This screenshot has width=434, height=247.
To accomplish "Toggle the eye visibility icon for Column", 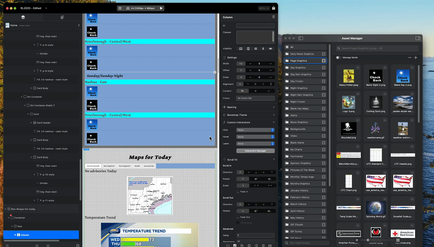I will tap(270, 49).
